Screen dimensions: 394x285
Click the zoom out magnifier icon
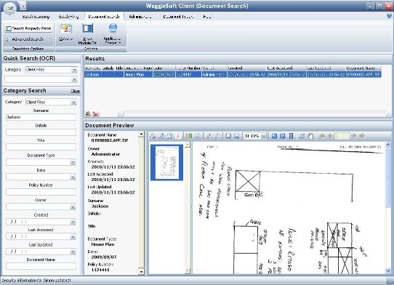(217, 136)
